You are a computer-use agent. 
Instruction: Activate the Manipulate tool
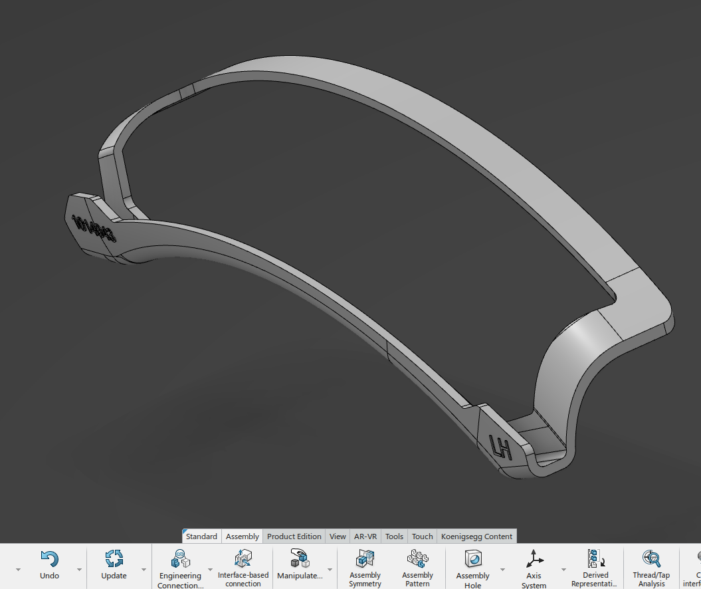point(299,559)
